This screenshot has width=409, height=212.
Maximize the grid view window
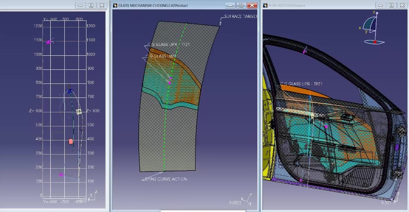click(x=91, y=5)
